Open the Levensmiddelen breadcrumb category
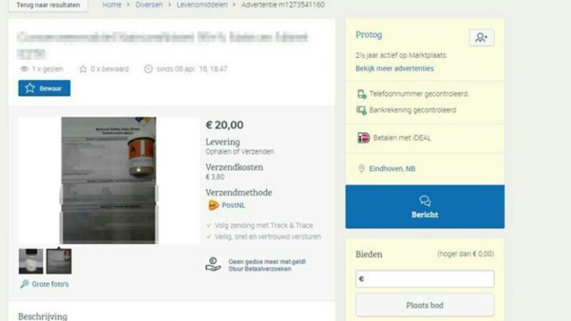This screenshot has height=321, width=571. (202, 4)
